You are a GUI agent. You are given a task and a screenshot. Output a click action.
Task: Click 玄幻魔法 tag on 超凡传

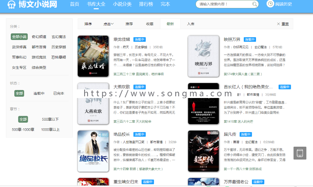251,142
